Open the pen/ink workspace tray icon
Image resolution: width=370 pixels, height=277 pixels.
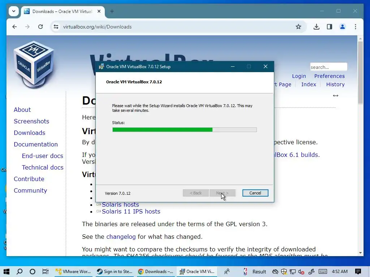tap(311, 272)
